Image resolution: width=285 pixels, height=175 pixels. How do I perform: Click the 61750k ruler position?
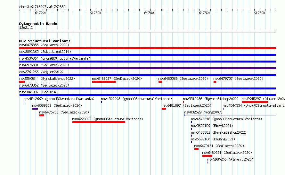(x=205, y=13)
